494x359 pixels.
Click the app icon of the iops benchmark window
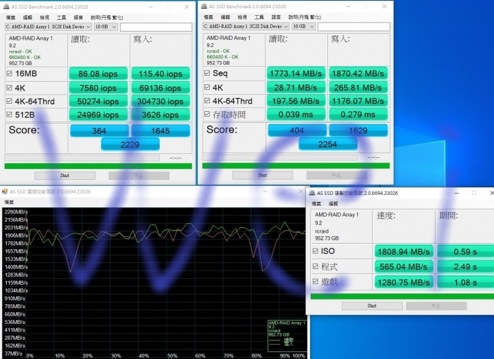coord(6,7)
